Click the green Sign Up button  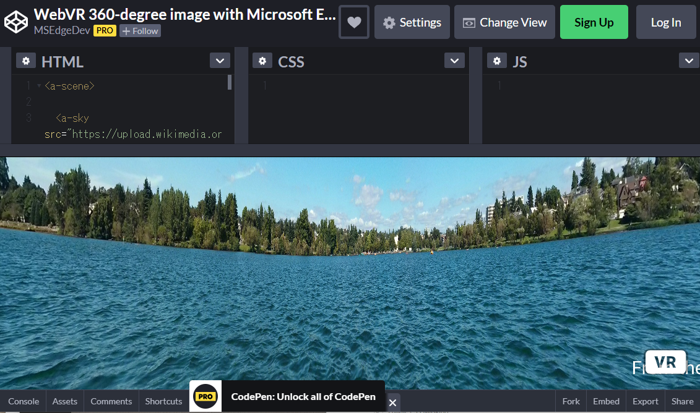tap(594, 22)
